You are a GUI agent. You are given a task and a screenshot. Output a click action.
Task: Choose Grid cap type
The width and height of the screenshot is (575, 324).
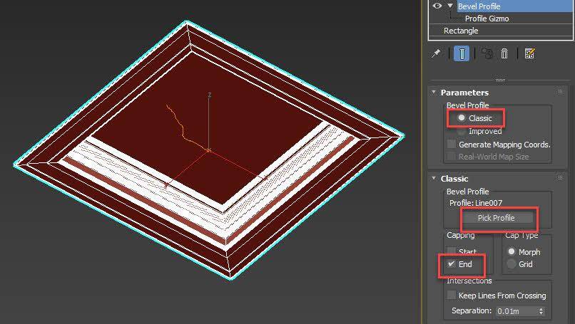pos(511,264)
